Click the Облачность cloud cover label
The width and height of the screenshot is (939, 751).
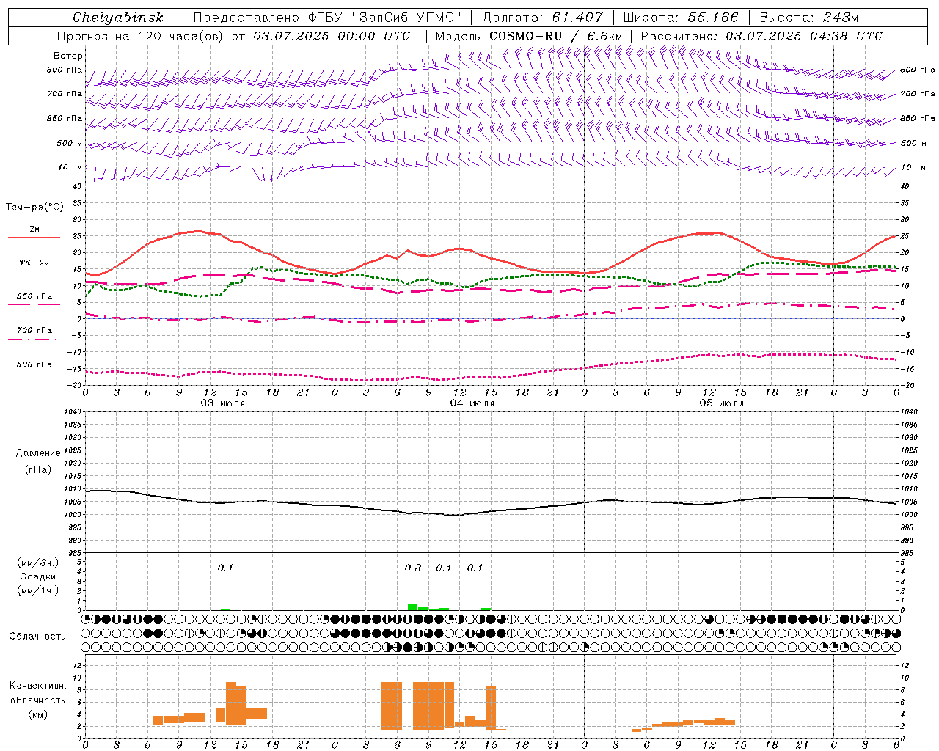click(x=37, y=636)
